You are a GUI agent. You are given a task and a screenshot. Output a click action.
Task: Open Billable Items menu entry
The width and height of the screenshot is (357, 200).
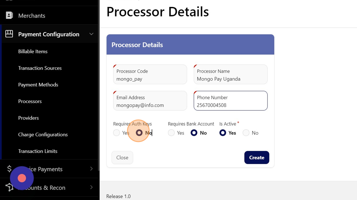33,51
